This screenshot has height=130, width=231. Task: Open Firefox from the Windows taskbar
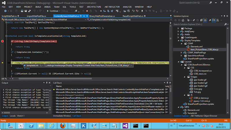(x=63, y=125)
